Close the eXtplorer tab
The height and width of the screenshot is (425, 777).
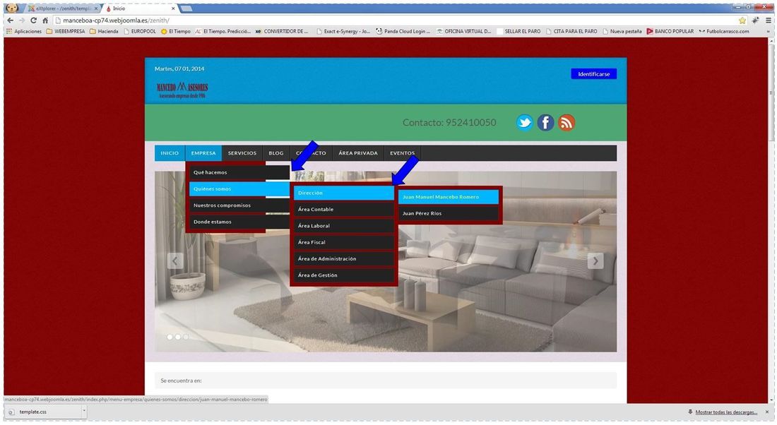click(96, 8)
